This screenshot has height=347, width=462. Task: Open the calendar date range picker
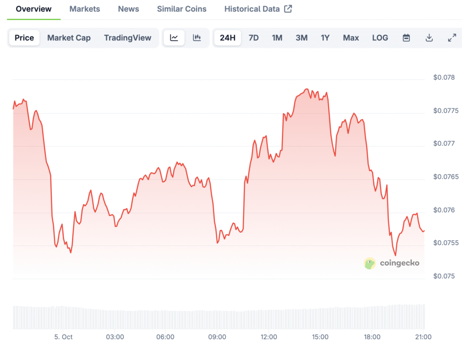tap(406, 38)
